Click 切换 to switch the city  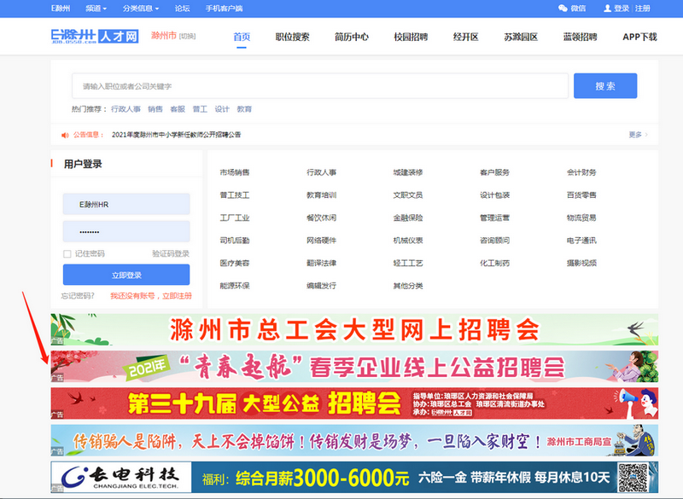tap(188, 37)
